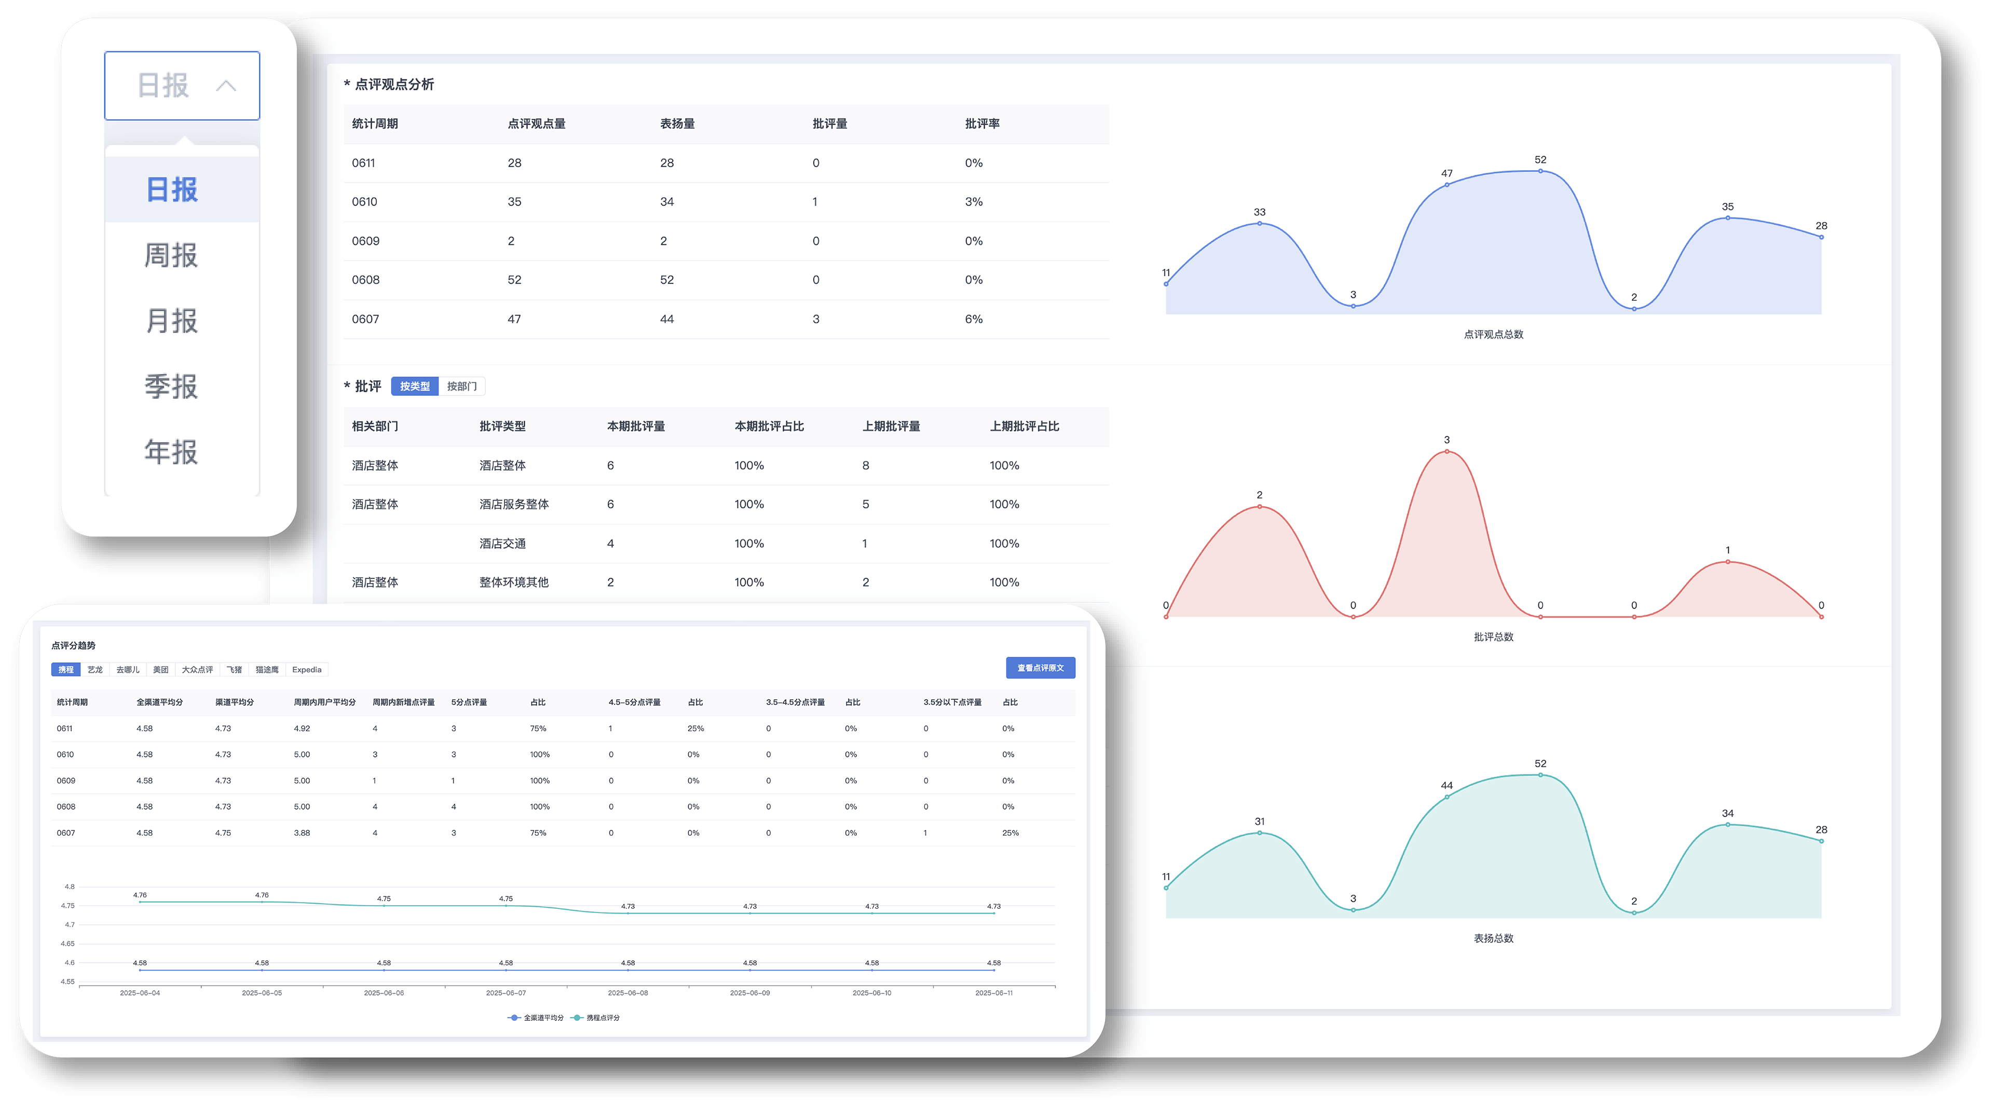Select 周报 from the dropdown list

(x=172, y=255)
